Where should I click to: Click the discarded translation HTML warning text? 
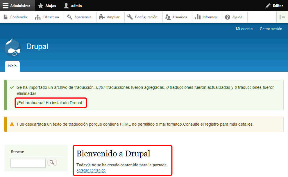point(135,124)
